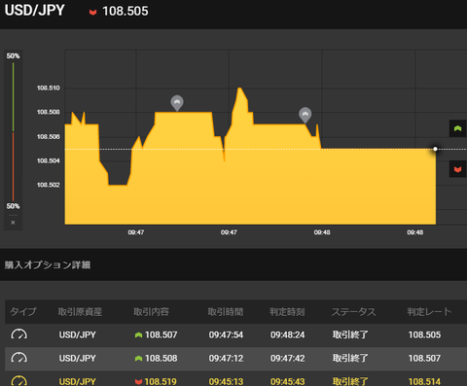Click the 取引時間 column header
The width and height of the screenshot is (467, 386).
tap(226, 312)
